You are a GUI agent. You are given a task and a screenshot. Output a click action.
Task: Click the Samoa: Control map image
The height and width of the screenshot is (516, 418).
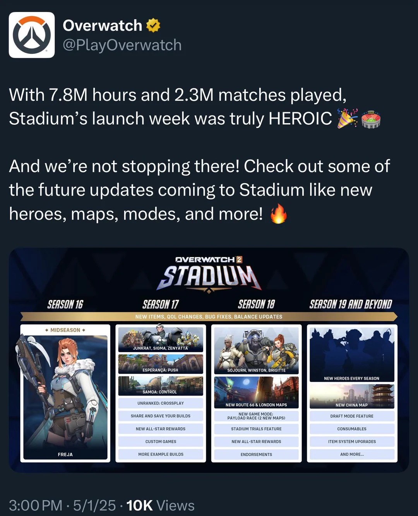click(x=161, y=386)
